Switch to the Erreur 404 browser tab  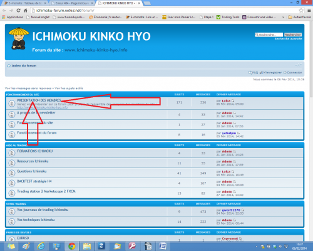coord(72,3)
